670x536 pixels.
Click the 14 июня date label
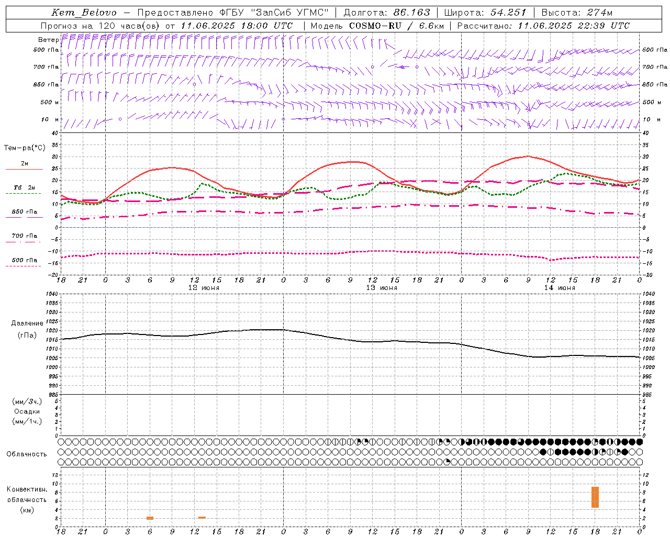click(560, 288)
